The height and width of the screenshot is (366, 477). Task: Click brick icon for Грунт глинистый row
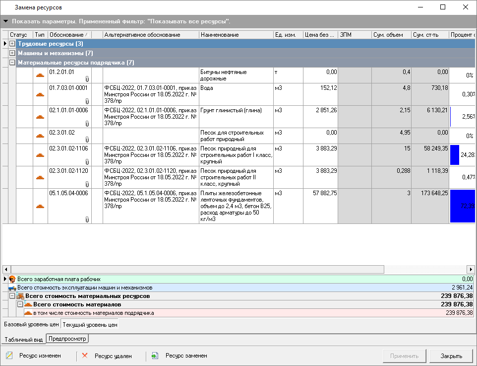[x=40, y=117]
